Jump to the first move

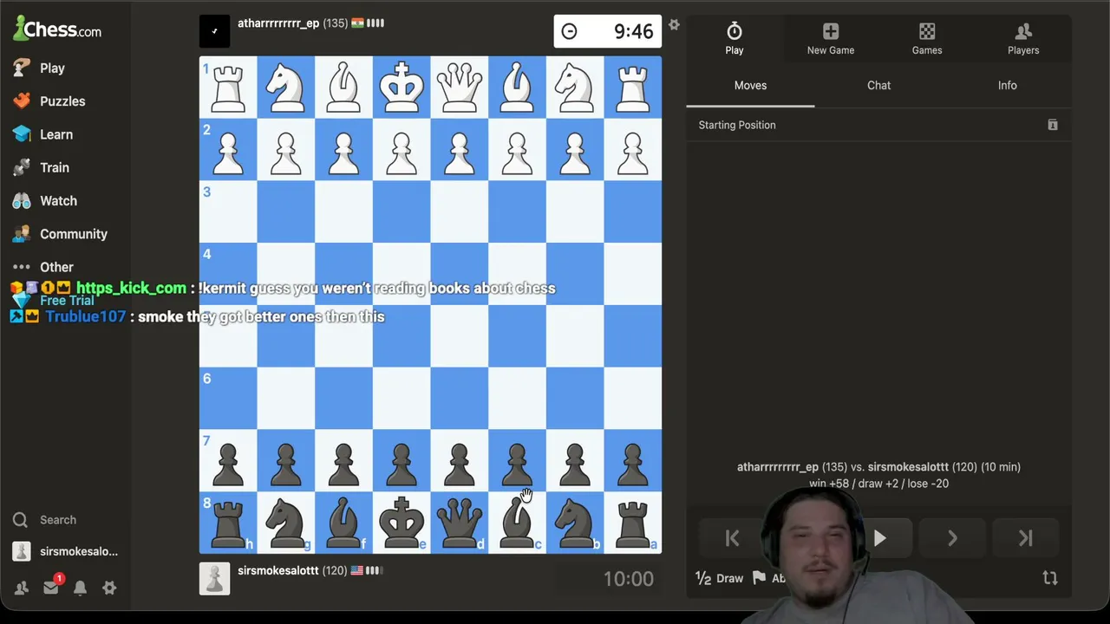click(x=732, y=538)
